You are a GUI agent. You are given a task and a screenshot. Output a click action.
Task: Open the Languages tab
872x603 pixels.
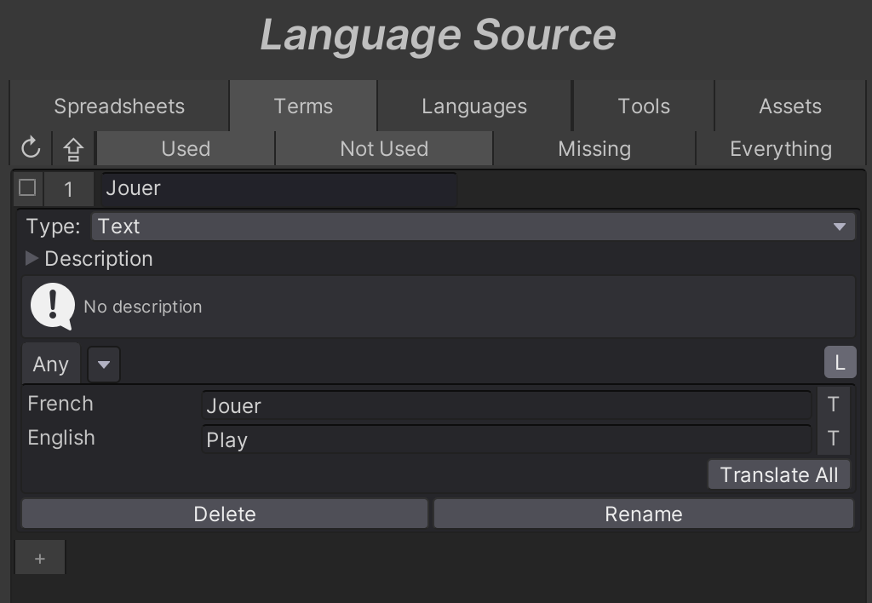click(x=474, y=106)
